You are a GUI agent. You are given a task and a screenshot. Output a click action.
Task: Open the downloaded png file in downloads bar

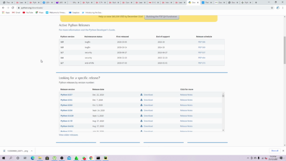(16, 151)
